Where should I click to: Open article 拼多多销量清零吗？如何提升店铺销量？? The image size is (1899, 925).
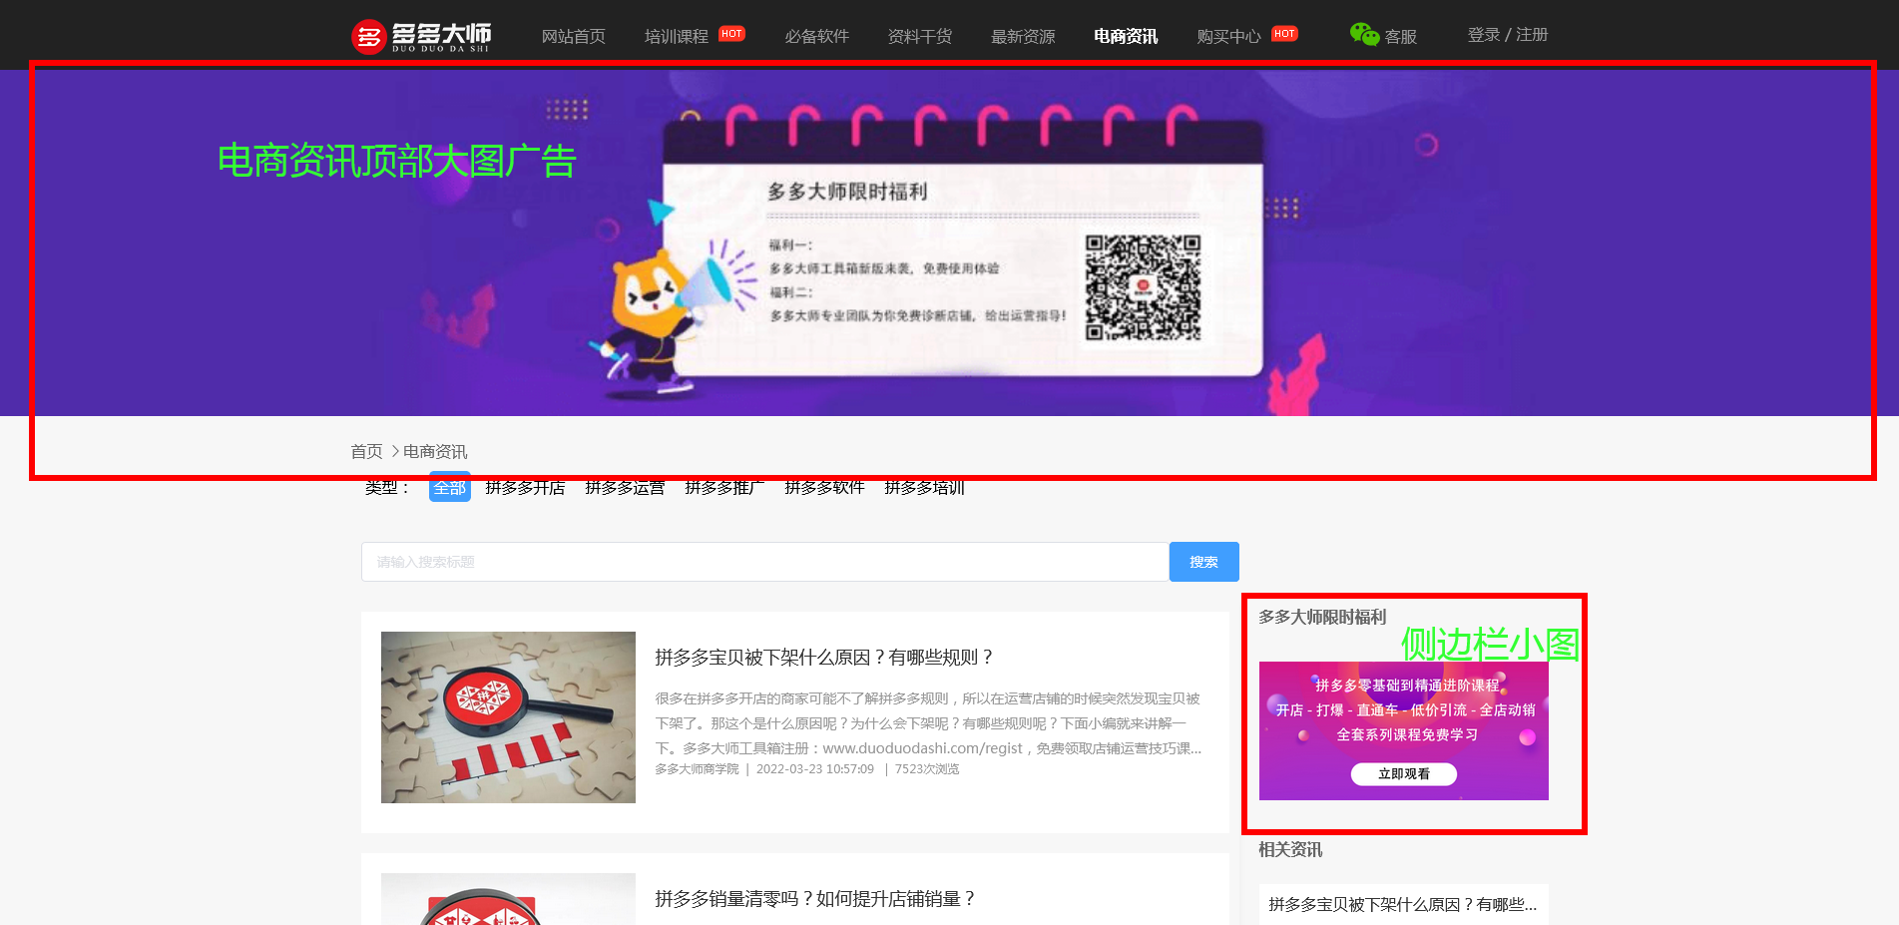[815, 899]
